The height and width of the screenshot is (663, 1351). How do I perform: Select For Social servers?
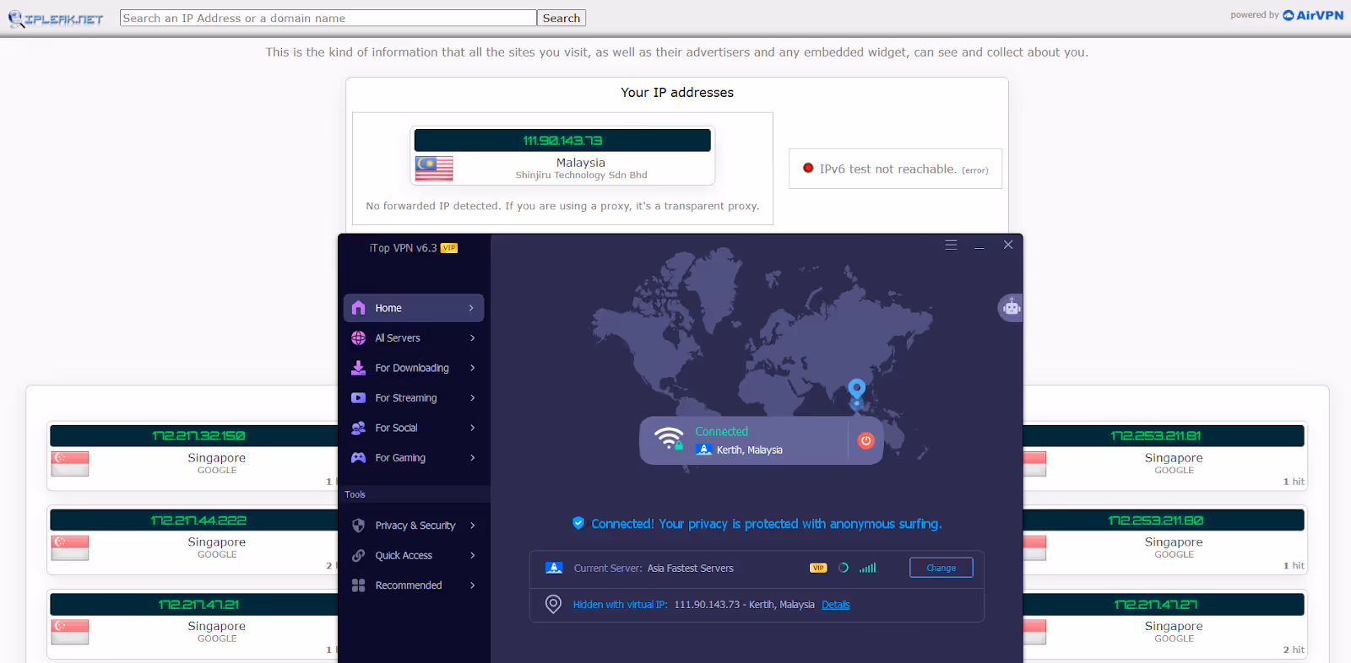point(414,428)
